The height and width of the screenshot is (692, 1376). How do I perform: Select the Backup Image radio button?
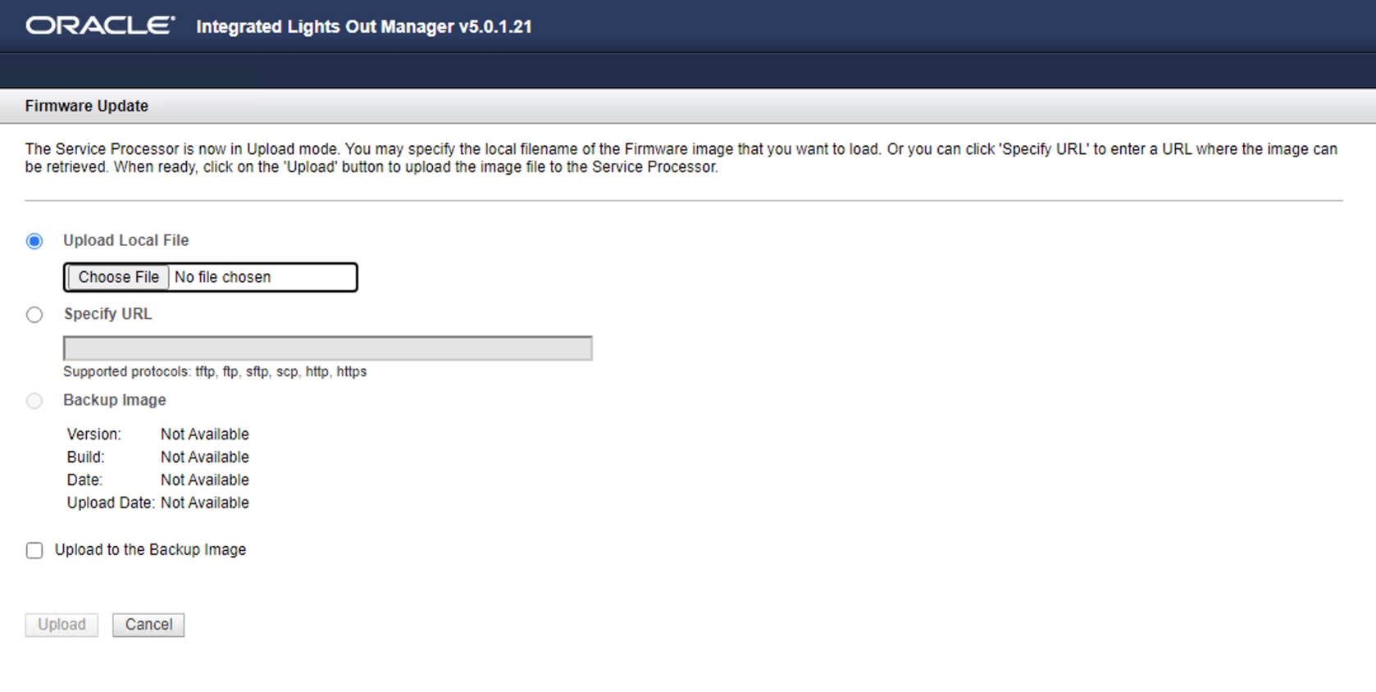pos(34,401)
